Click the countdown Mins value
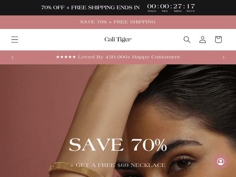The width and height of the screenshot is (236, 177). pos(177,7)
